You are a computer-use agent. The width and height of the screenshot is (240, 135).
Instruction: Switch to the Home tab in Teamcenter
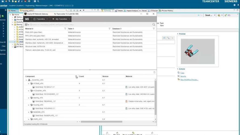click(x=13, y=11)
